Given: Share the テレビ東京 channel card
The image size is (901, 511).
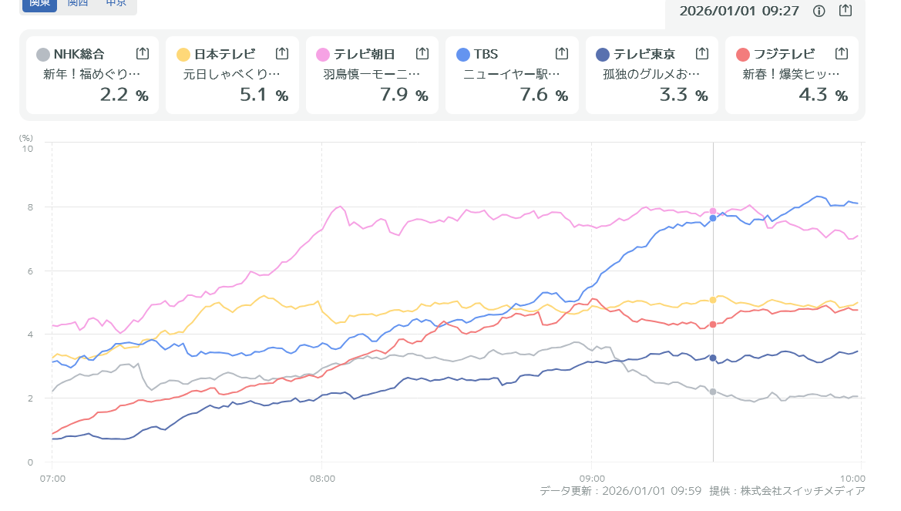Looking at the screenshot, I should pyautogui.click(x=702, y=53).
